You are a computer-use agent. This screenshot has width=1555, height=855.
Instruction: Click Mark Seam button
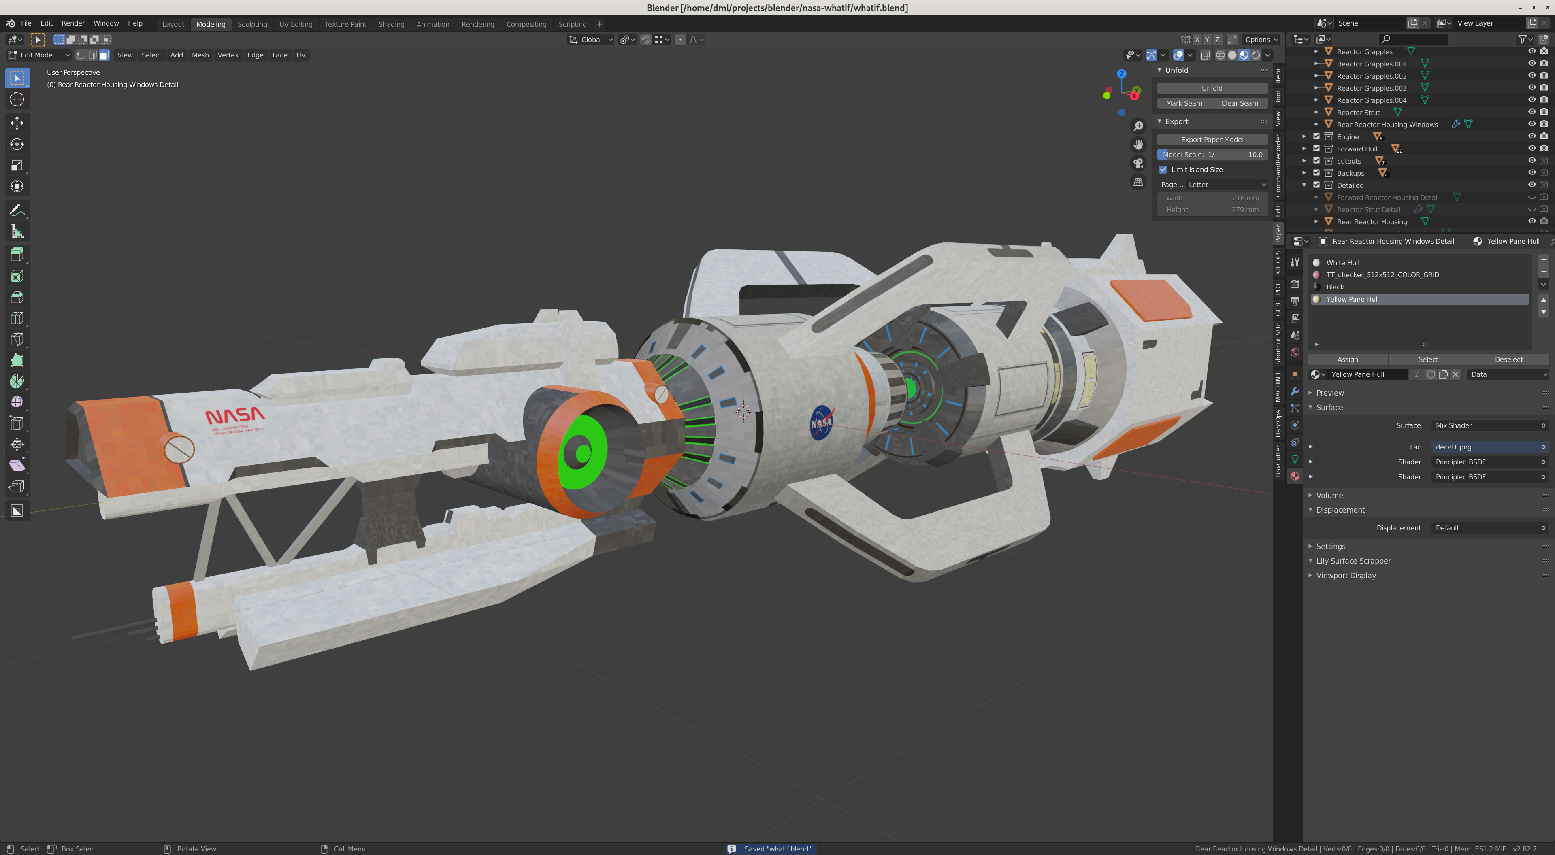point(1184,103)
